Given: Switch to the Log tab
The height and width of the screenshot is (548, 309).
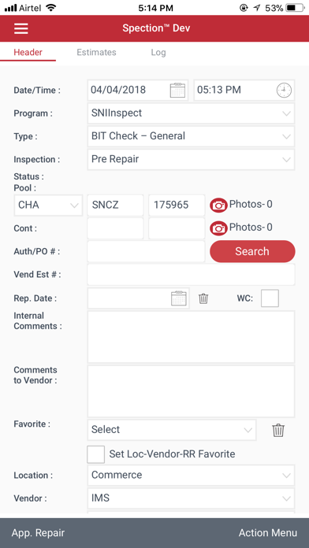Looking at the screenshot, I should [158, 53].
